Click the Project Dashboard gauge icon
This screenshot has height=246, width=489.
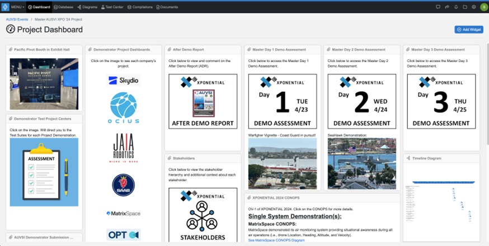click(x=10, y=29)
